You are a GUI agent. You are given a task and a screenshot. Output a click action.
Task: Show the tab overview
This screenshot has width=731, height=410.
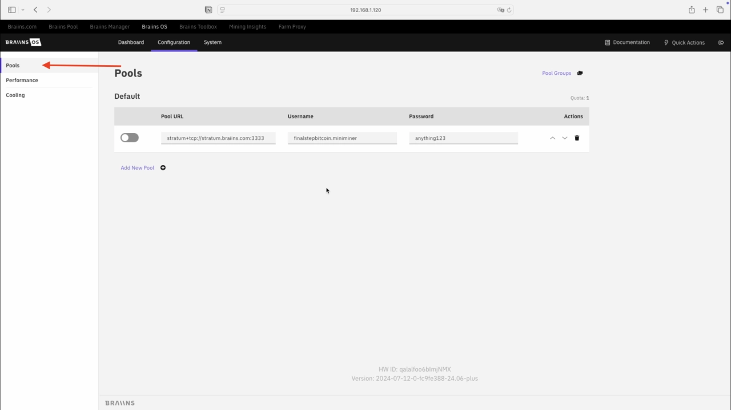pyautogui.click(x=720, y=10)
